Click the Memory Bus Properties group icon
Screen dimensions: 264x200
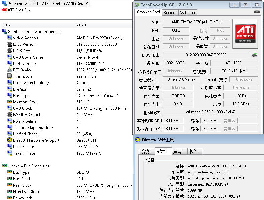[4, 166]
